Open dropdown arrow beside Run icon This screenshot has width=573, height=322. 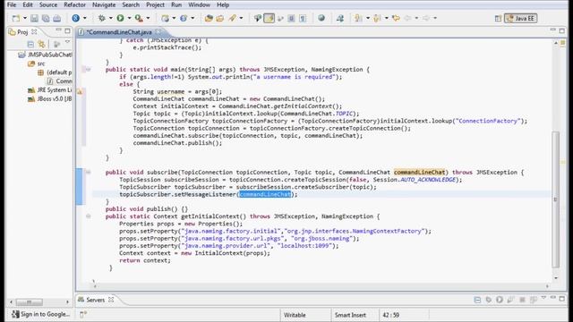click(129, 18)
